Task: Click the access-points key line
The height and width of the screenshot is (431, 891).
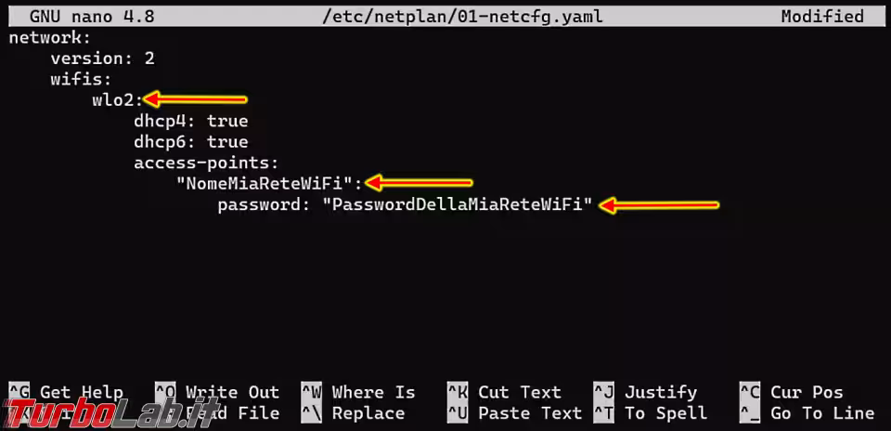Action: tap(206, 163)
